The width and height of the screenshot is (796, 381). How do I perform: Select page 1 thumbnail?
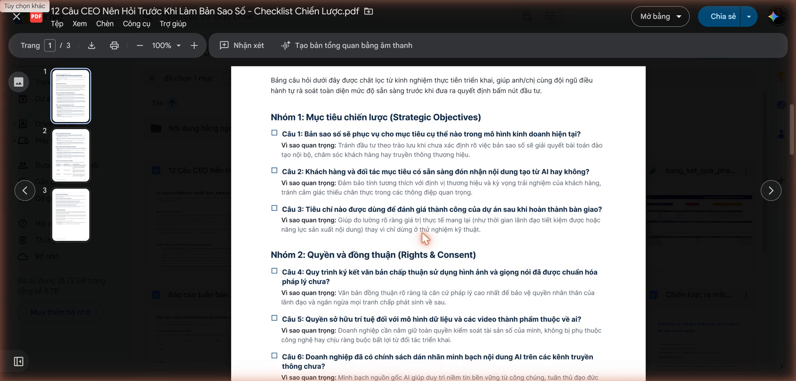pos(71,96)
